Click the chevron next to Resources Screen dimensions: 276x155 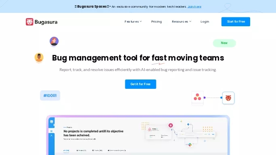click(x=190, y=21)
